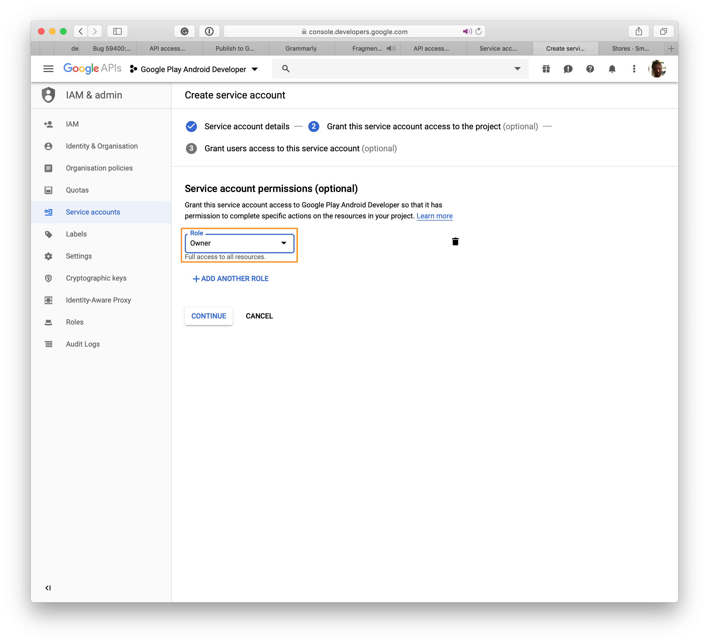Click the delete role icon

(x=456, y=241)
